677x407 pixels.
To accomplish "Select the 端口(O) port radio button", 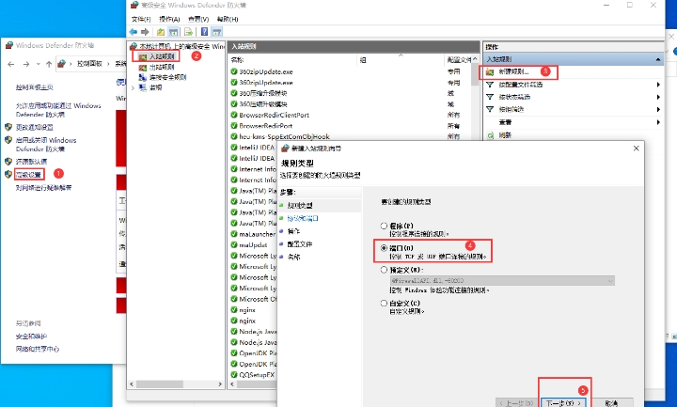I will tap(384, 248).
